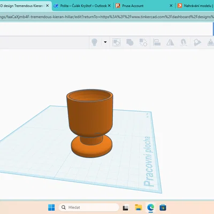Open Microsoft Edge from the taskbar
This screenshot has width=214, height=214.
151,208
